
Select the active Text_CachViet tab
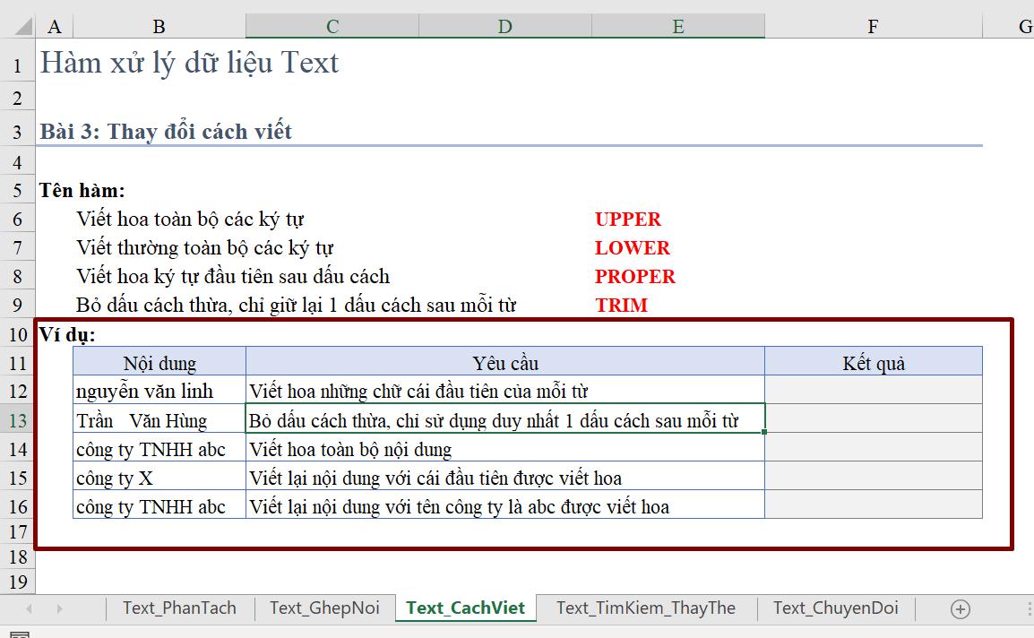point(465,608)
